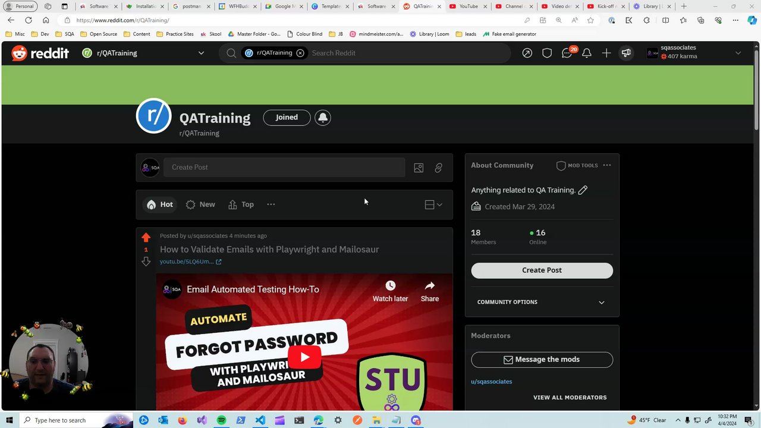Screen dimensions: 761x428
Task: Go to the Reddit home logo
Action: point(40,53)
